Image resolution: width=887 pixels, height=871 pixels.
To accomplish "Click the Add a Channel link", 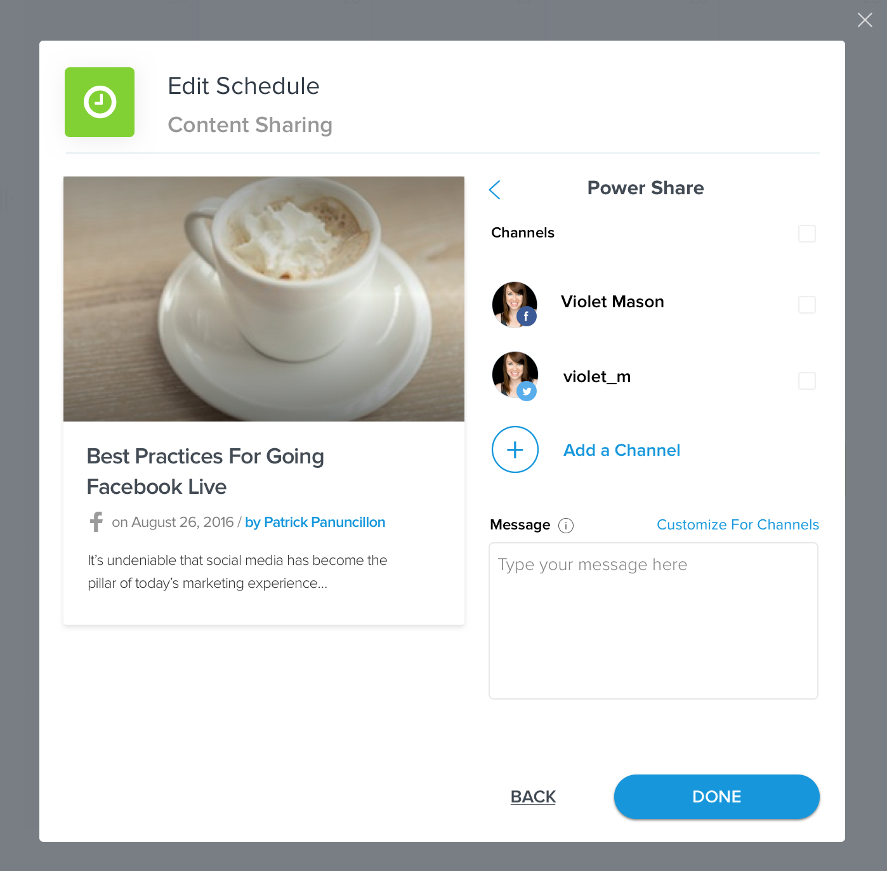I will (x=622, y=450).
